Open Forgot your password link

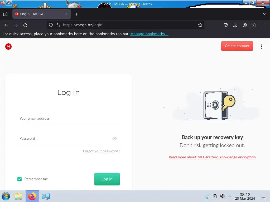coord(101,151)
